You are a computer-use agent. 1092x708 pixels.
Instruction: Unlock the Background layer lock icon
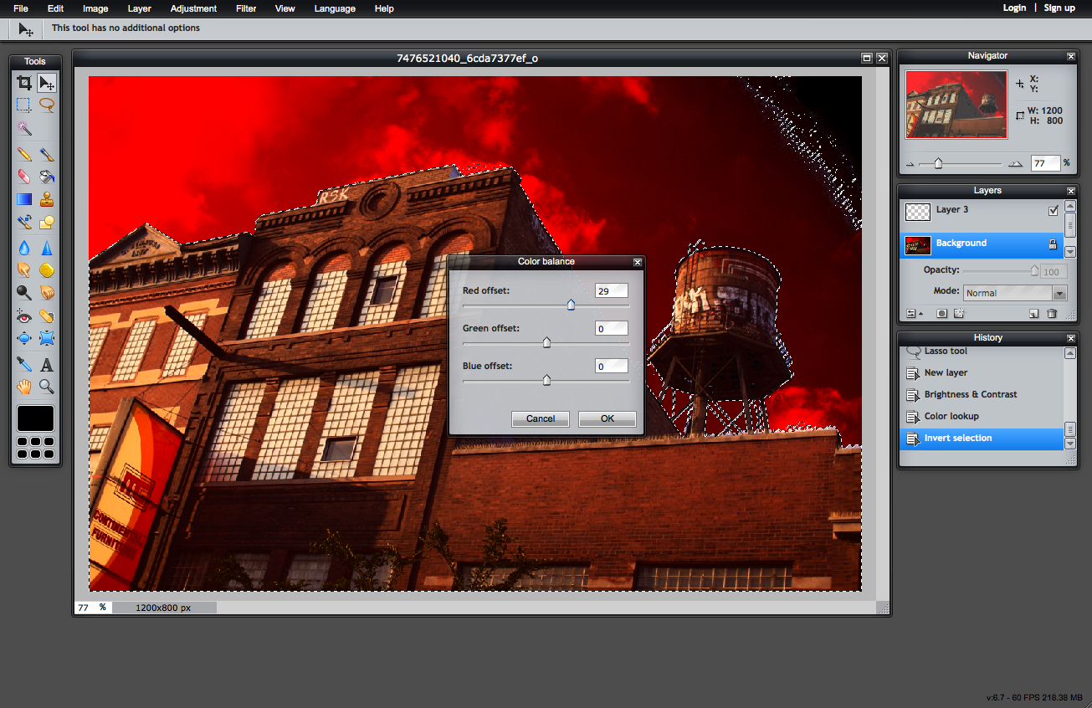pos(1054,244)
